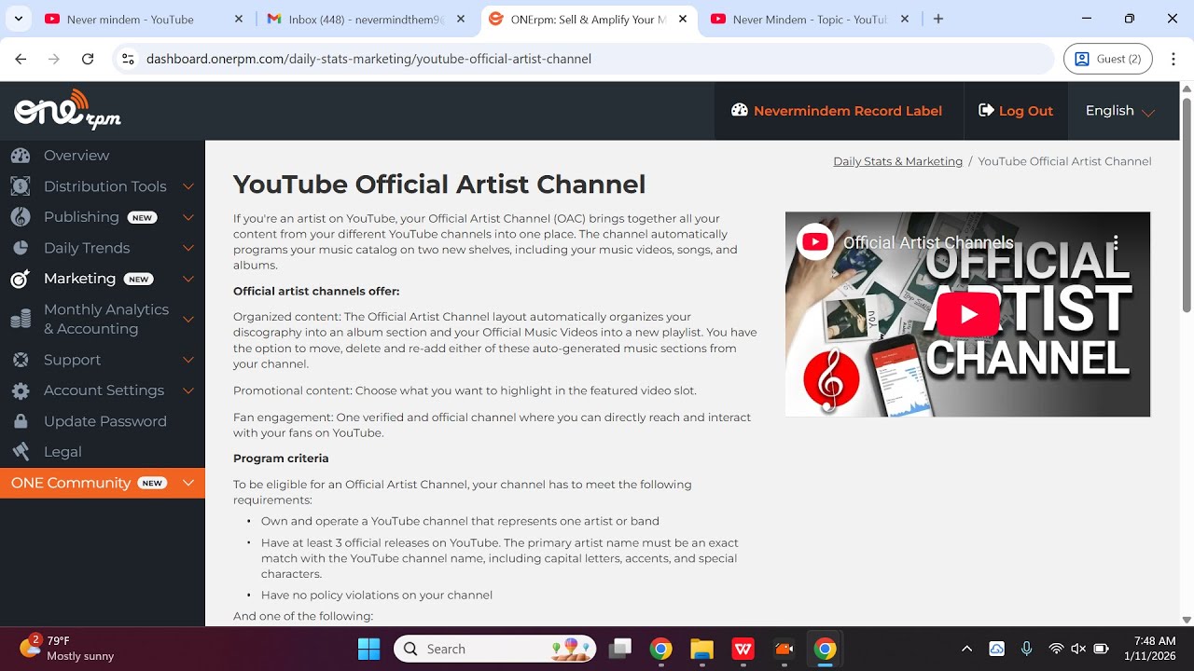1194x671 pixels.
Task: Click the Windows Start button
Action: click(368, 649)
